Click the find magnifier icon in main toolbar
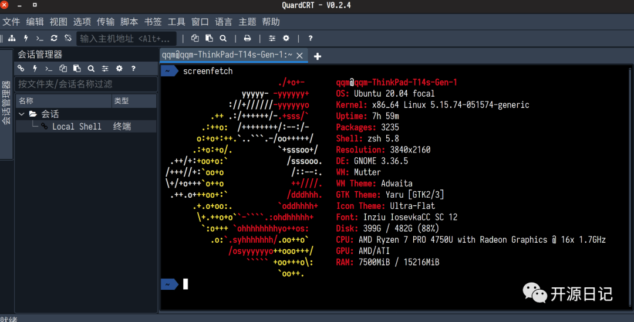 tap(223, 38)
